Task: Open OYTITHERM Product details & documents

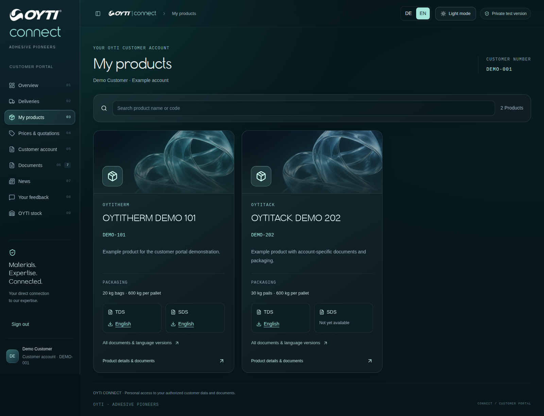Action: [164, 361]
